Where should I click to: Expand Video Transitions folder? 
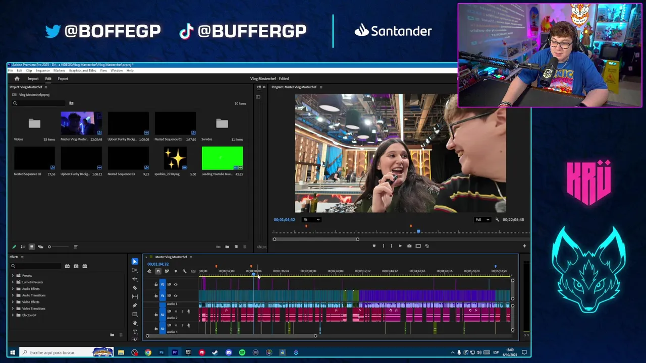click(13, 309)
